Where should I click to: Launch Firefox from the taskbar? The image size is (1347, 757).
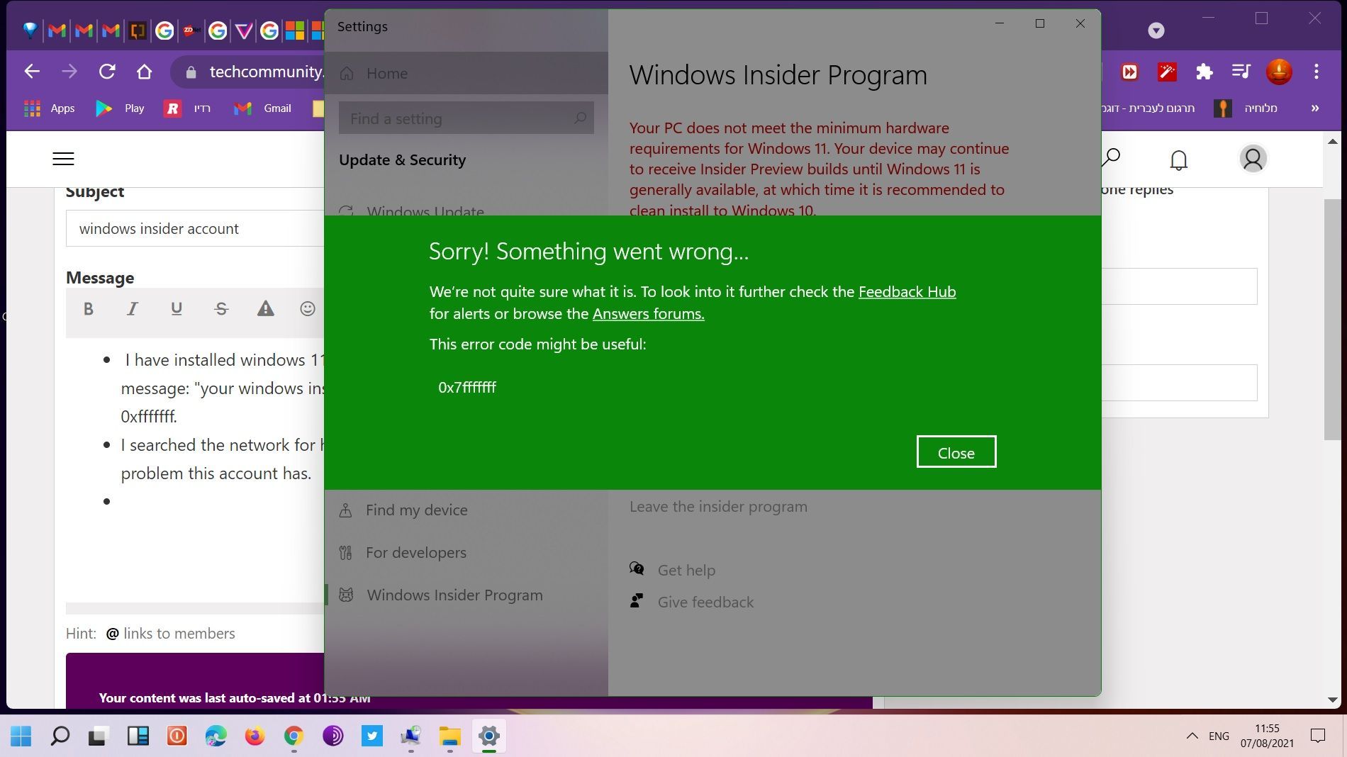255,736
